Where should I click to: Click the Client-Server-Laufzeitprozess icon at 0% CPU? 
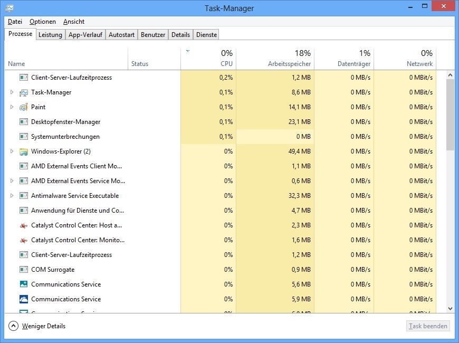point(24,255)
